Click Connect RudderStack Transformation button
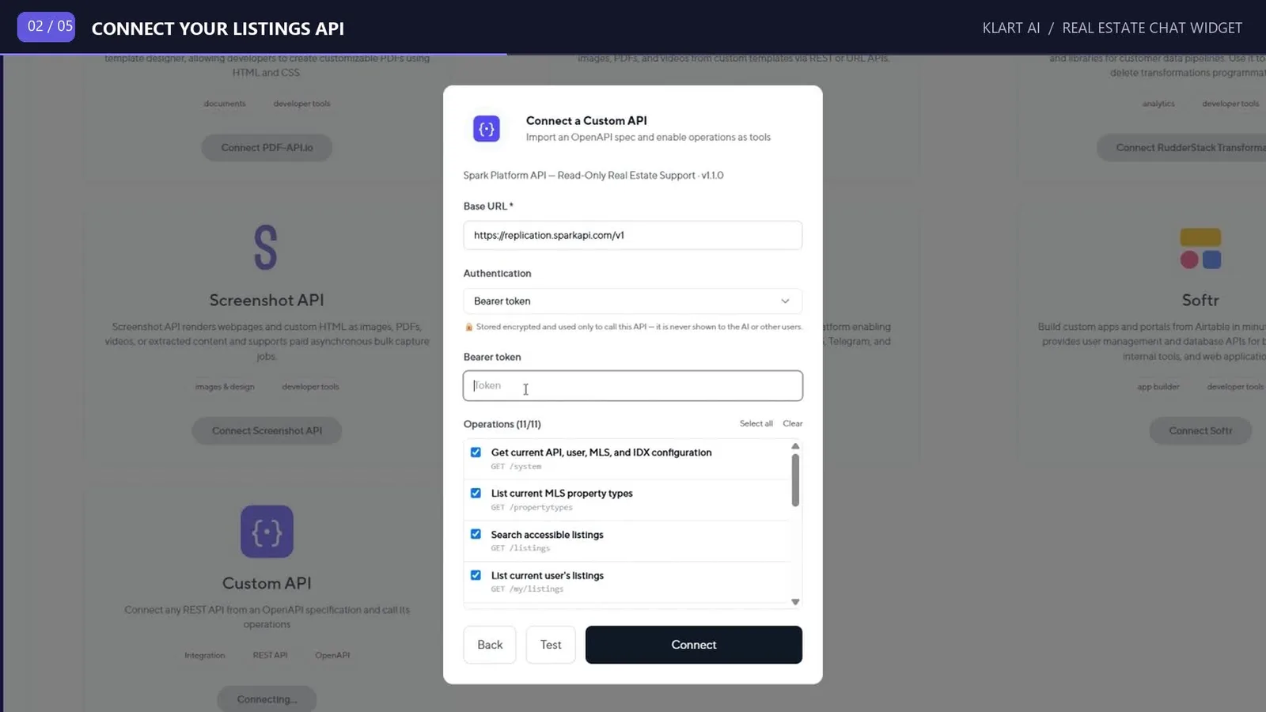The width and height of the screenshot is (1266, 712). [x=1181, y=148]
